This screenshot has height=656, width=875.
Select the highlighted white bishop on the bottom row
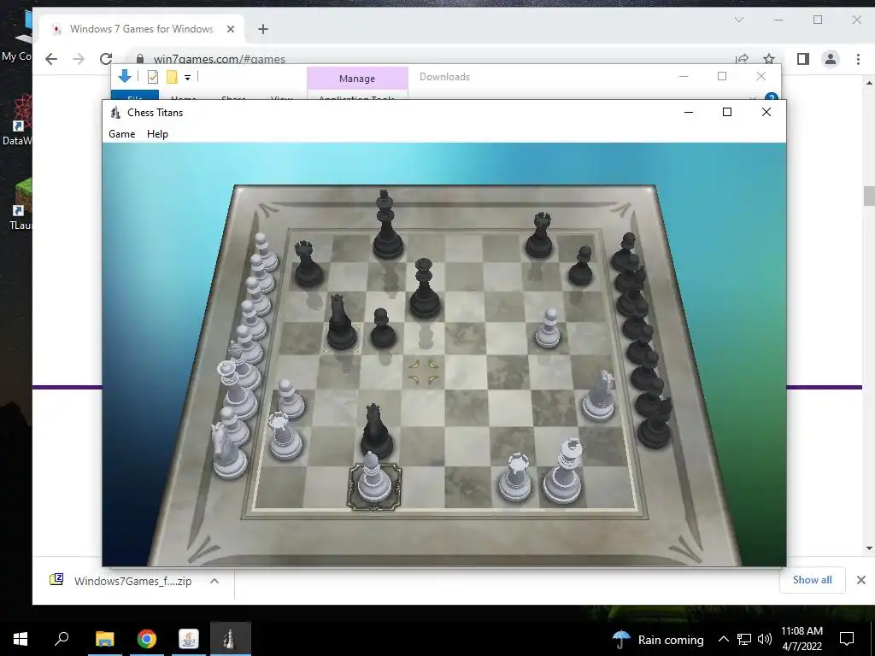click(x=374, y=477)
